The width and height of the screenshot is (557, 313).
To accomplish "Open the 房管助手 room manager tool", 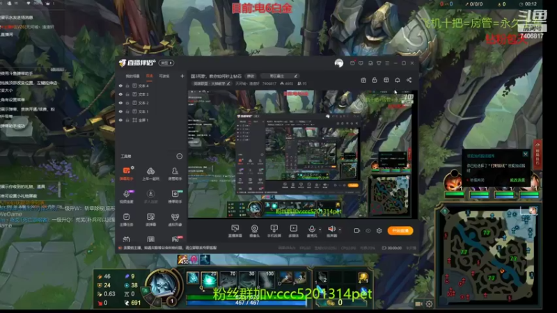I will point(175,173).
